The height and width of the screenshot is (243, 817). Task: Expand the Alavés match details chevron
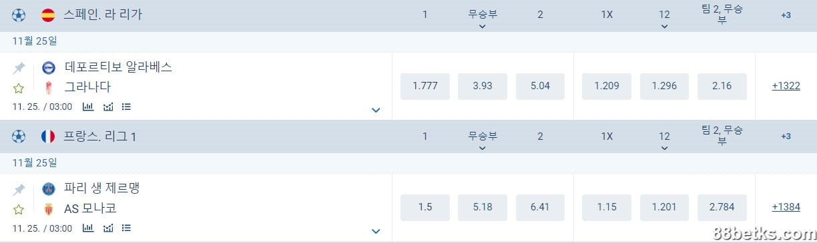tap(376, 110)
